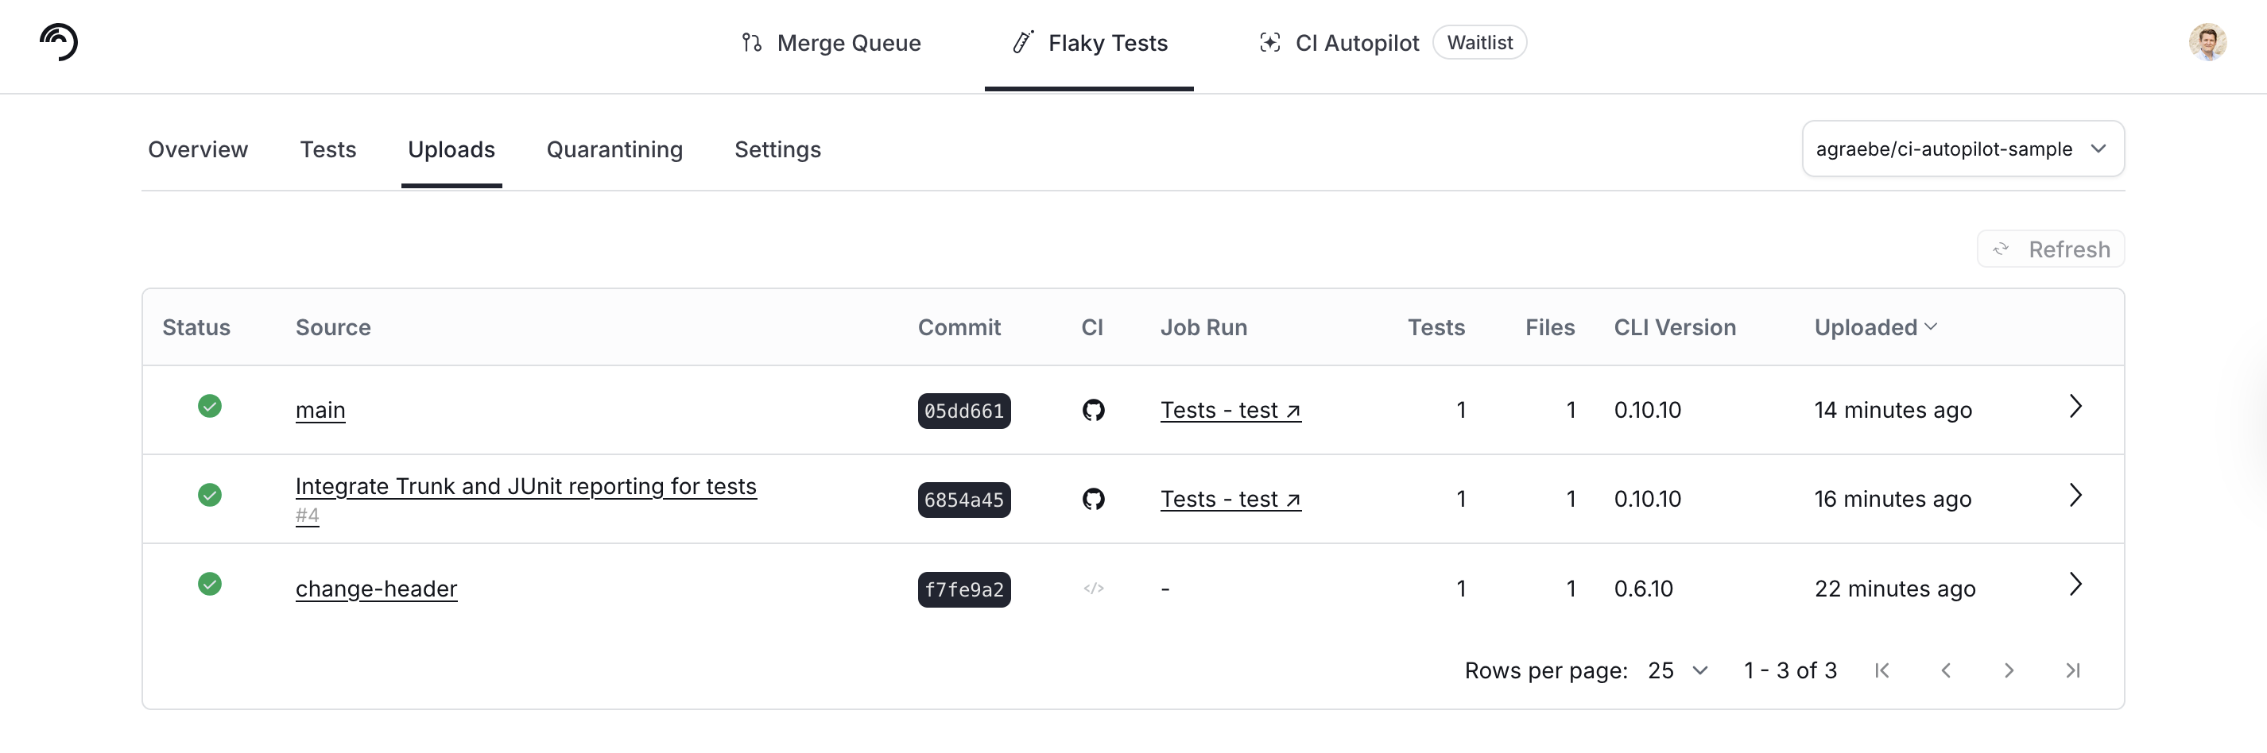Open Merge Queue via its branch icon
2267x753 pixels.
click(x=753, y=42)
